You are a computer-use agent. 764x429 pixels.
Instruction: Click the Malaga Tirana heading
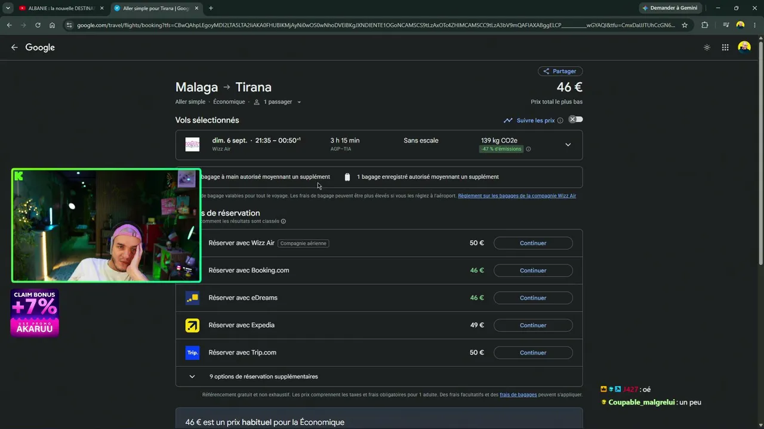click(223, 87)
